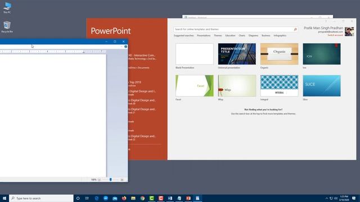Click the Cortana circle icon on taskbar
360x202 pixels.
coord(78,198)
